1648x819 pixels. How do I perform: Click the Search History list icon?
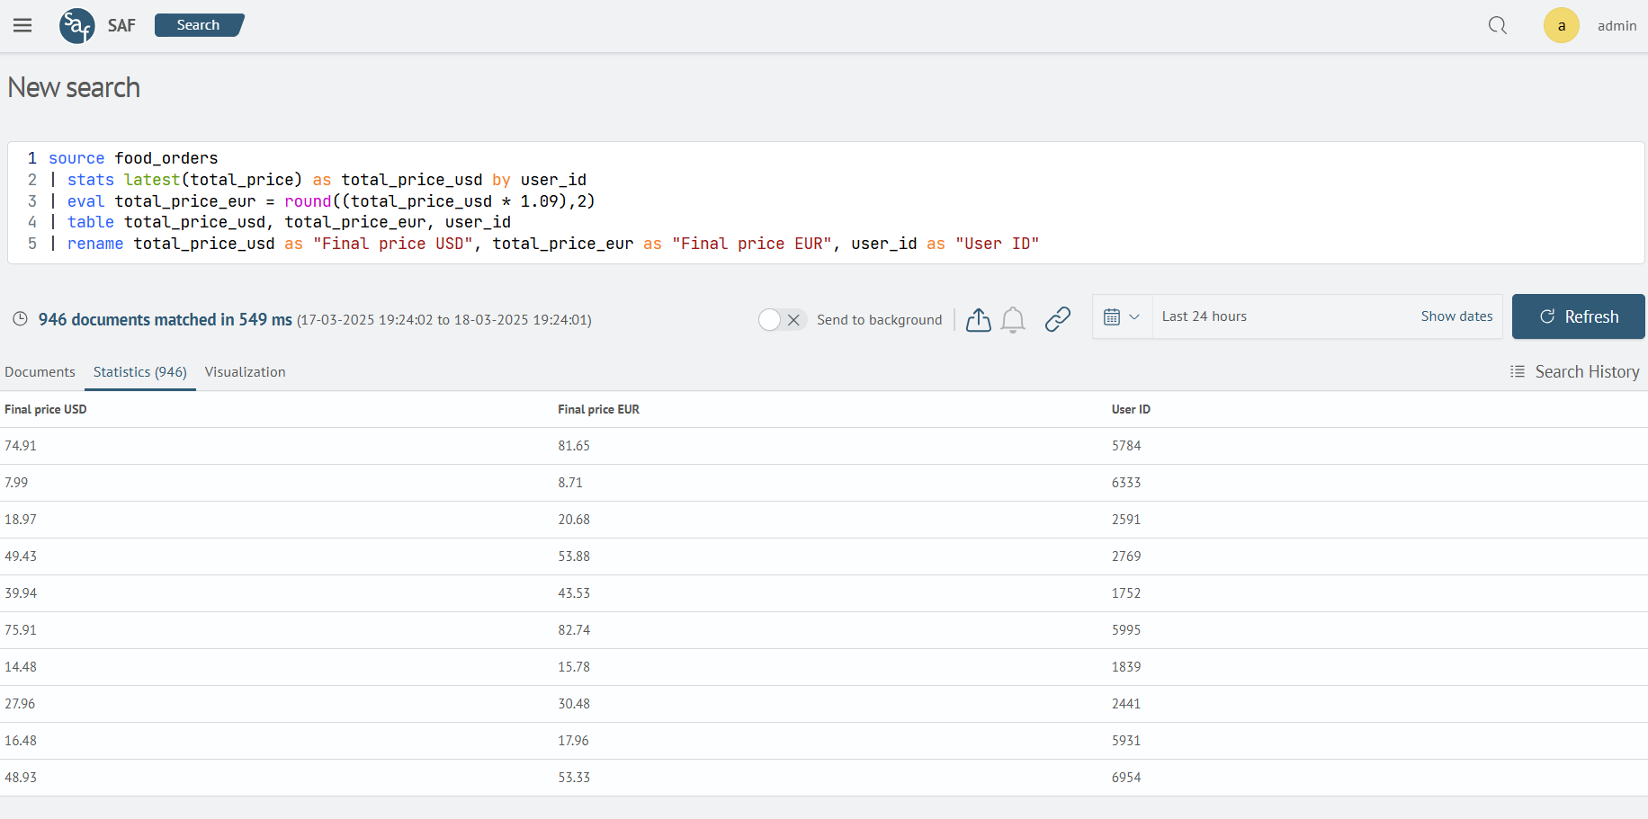[x=1518, y=371]
